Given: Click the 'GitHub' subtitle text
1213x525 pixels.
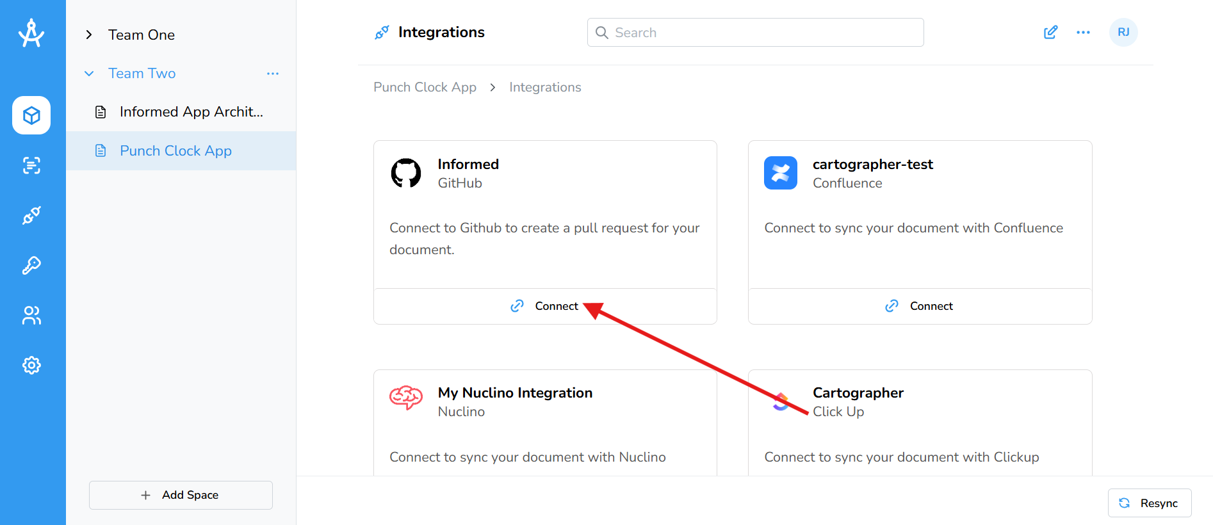Looking at the screenshot, I should 460,183.
